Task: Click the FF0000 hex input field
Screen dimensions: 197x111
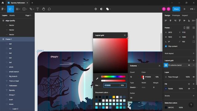Action: [x=111, y=85]
